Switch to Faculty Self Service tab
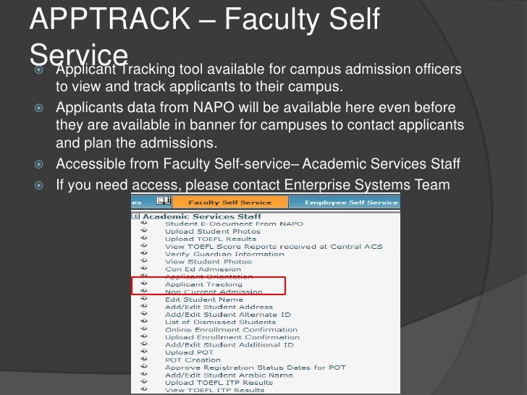This screenshot has width=527, height=395. point(230,203)
